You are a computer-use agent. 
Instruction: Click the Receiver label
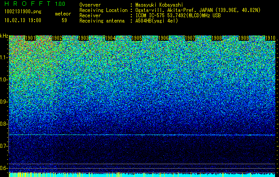90,15
